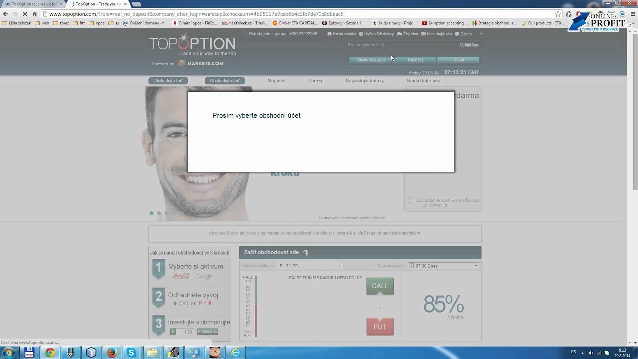Open Můj účet in the main navigation menu

click(276, 81)
